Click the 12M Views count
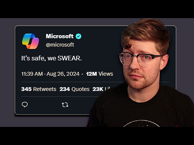Viewport: 194px width, 145px height. [x=100, y=74]
